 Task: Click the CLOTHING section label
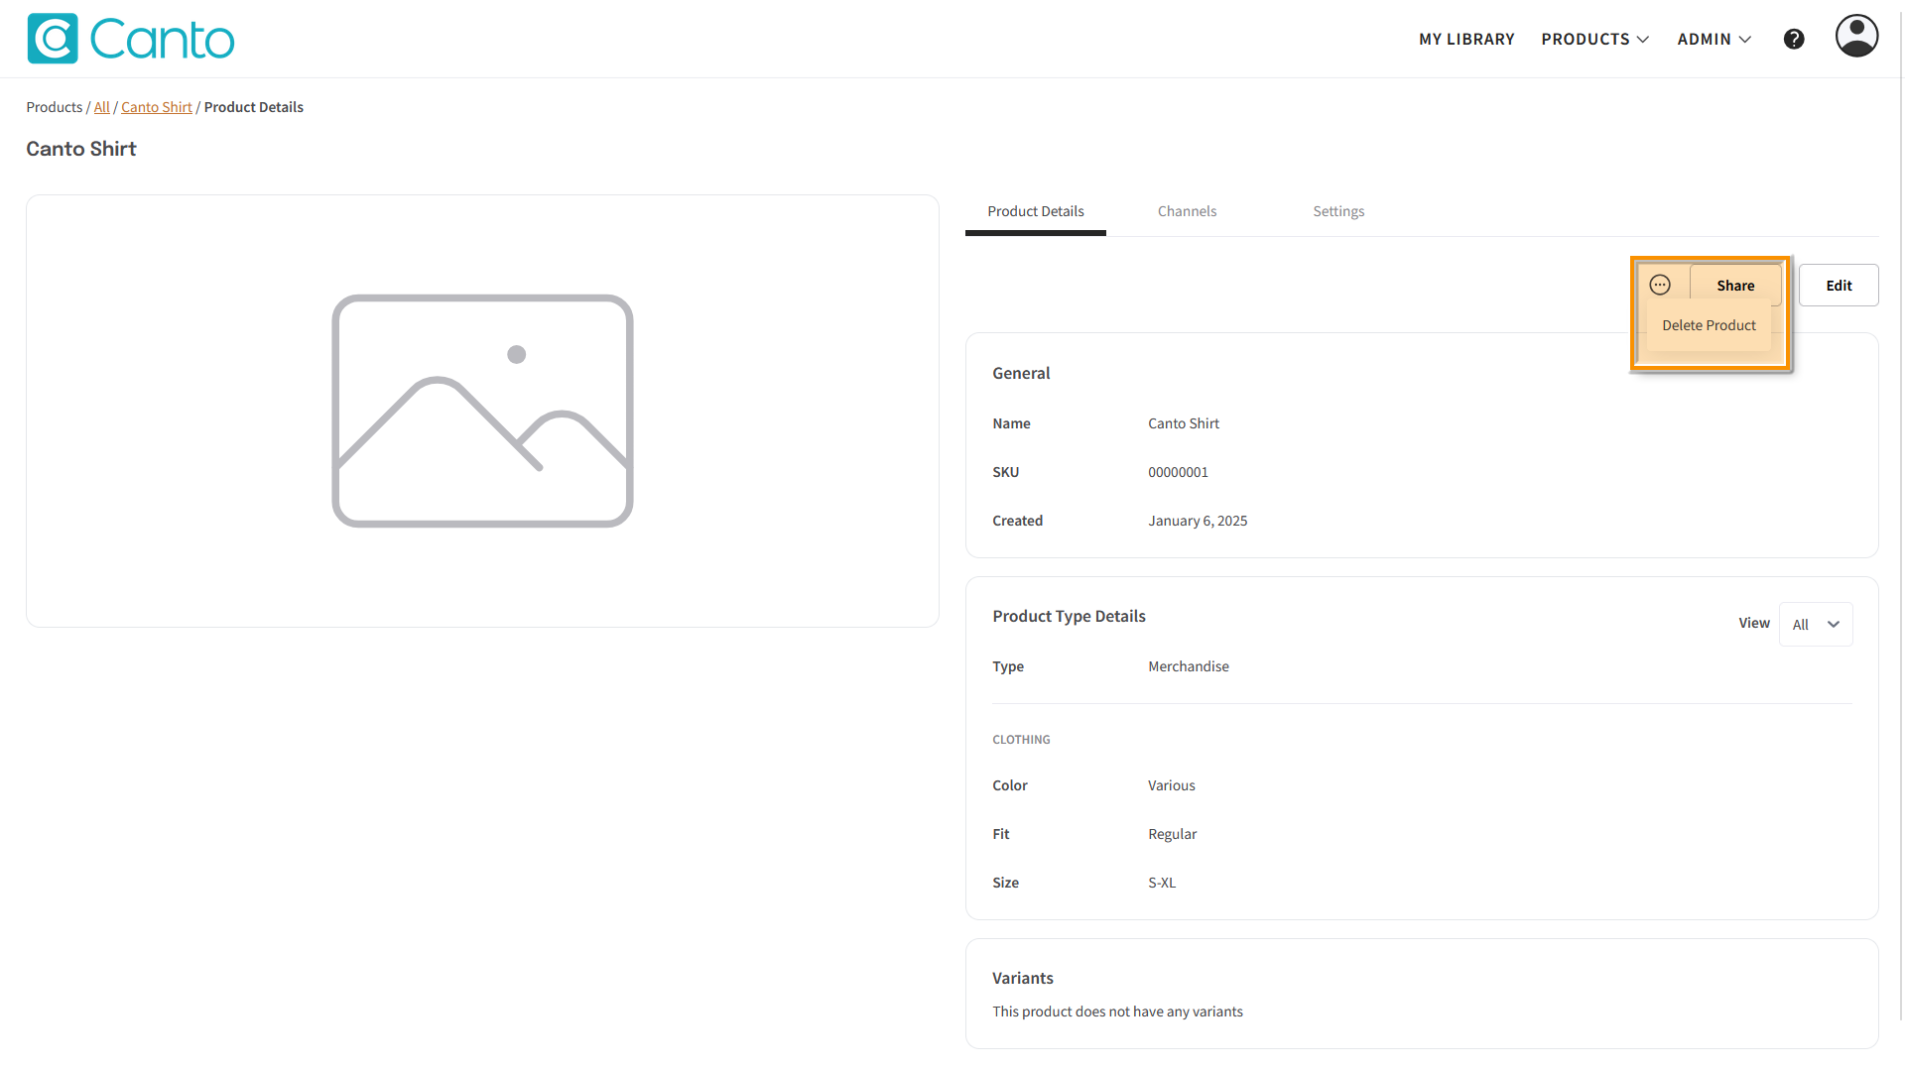click(x=1021, y=740)
